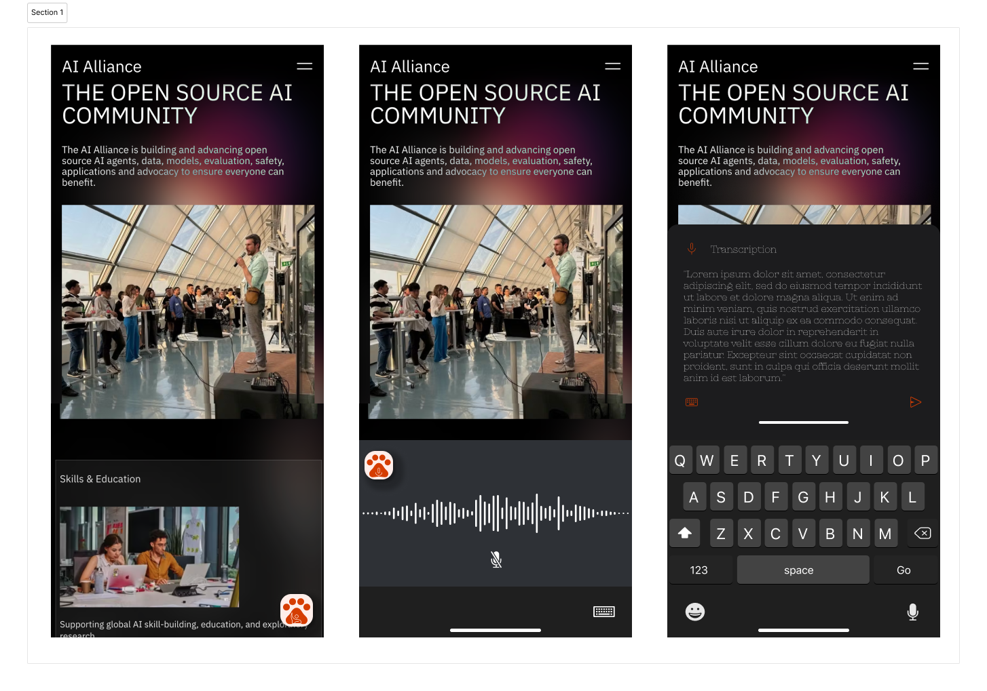This screenshot has width=987, height=691.
Task: Tap the space bar key
Action: coord(803,570)
